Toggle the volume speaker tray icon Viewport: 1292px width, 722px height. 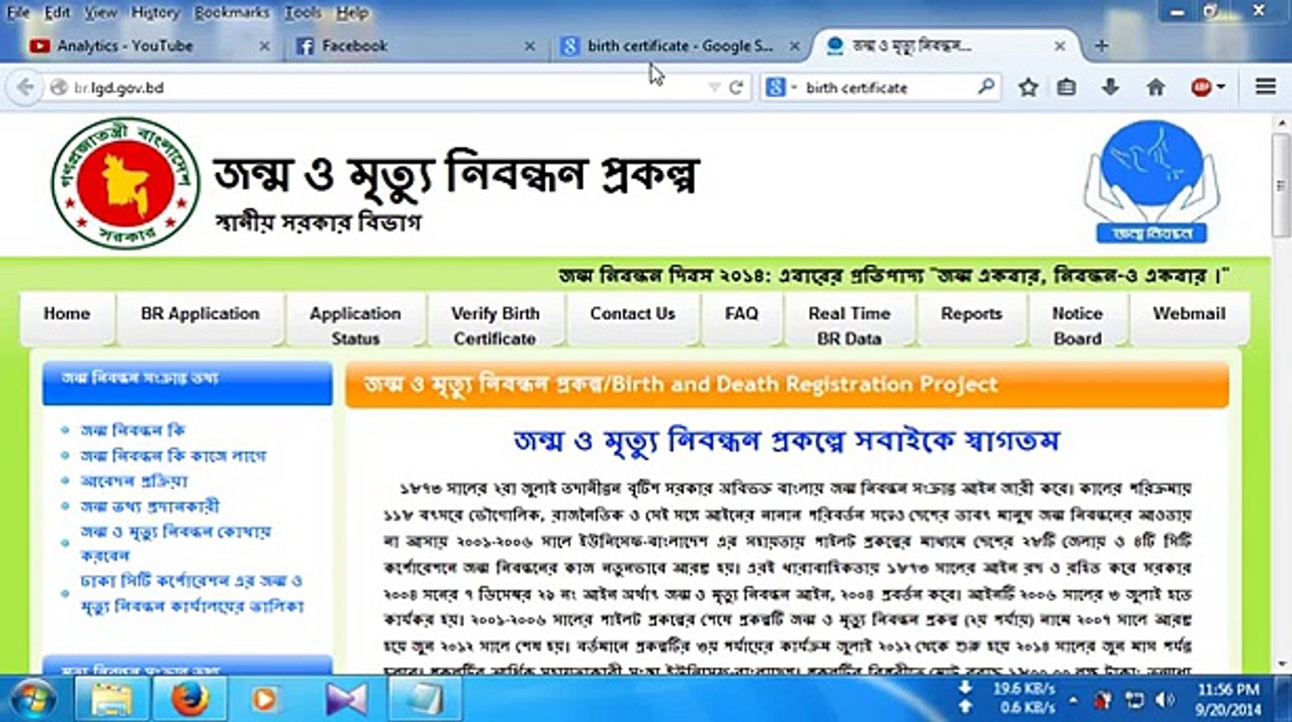tap(1164, 700)
